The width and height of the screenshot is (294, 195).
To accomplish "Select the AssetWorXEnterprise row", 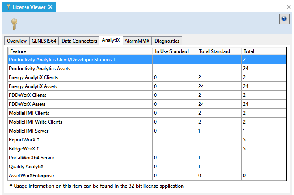I will click(x=31, y=176).
